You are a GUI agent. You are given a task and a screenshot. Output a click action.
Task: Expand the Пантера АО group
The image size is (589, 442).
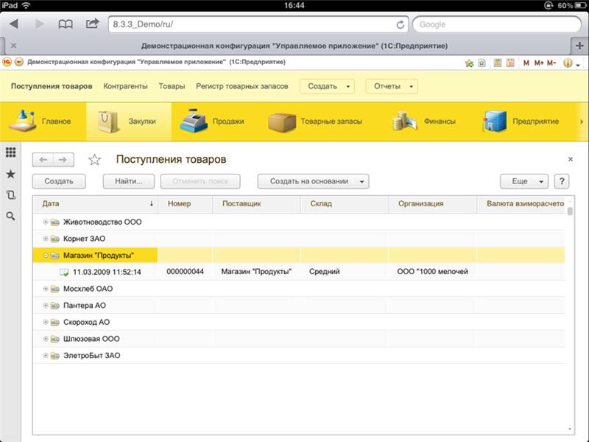click(46, 305)
